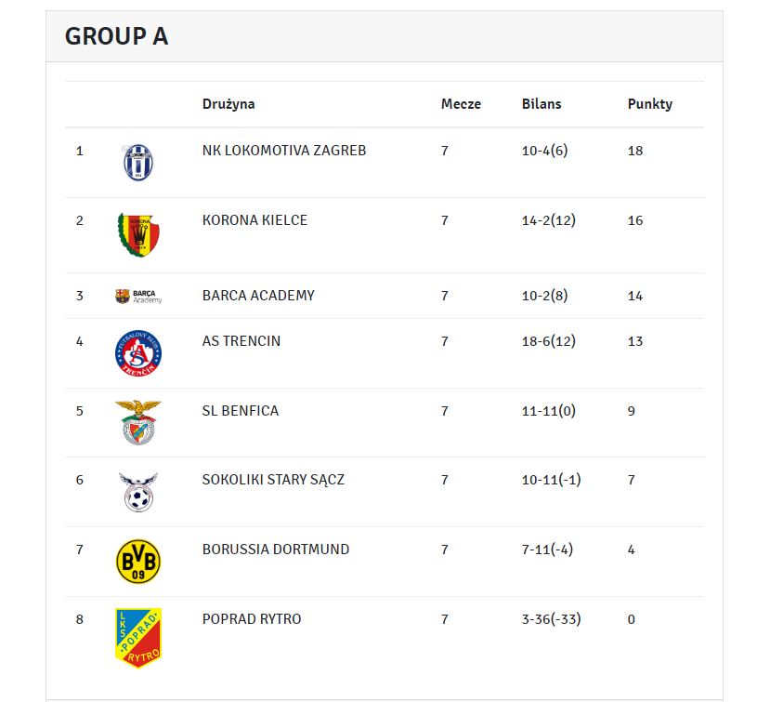Open the Barça Academy logo

tap(138, 296)
